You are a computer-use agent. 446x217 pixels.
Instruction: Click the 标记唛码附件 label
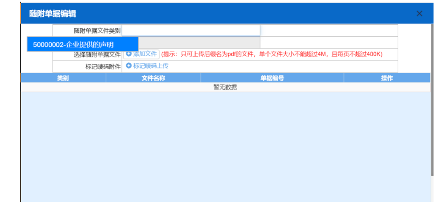pyautogui.click(x=103, y=66)
